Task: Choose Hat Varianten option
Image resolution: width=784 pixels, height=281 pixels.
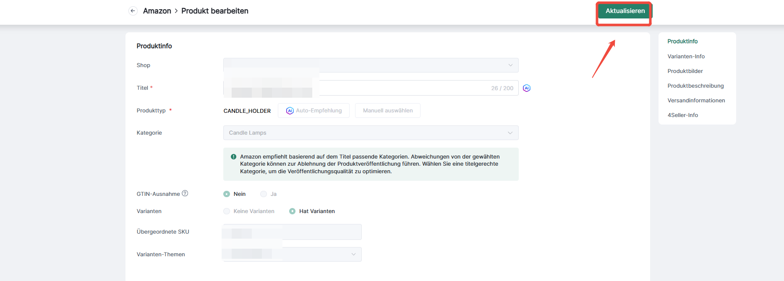Action: pos(293,211)
